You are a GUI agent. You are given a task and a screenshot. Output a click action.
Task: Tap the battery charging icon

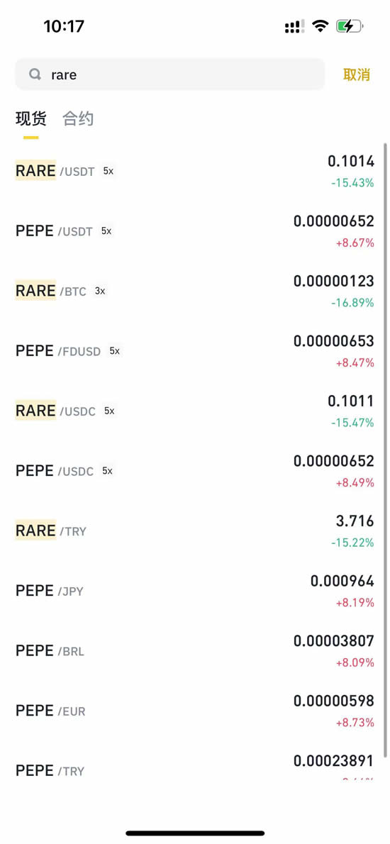click(349, 26)
